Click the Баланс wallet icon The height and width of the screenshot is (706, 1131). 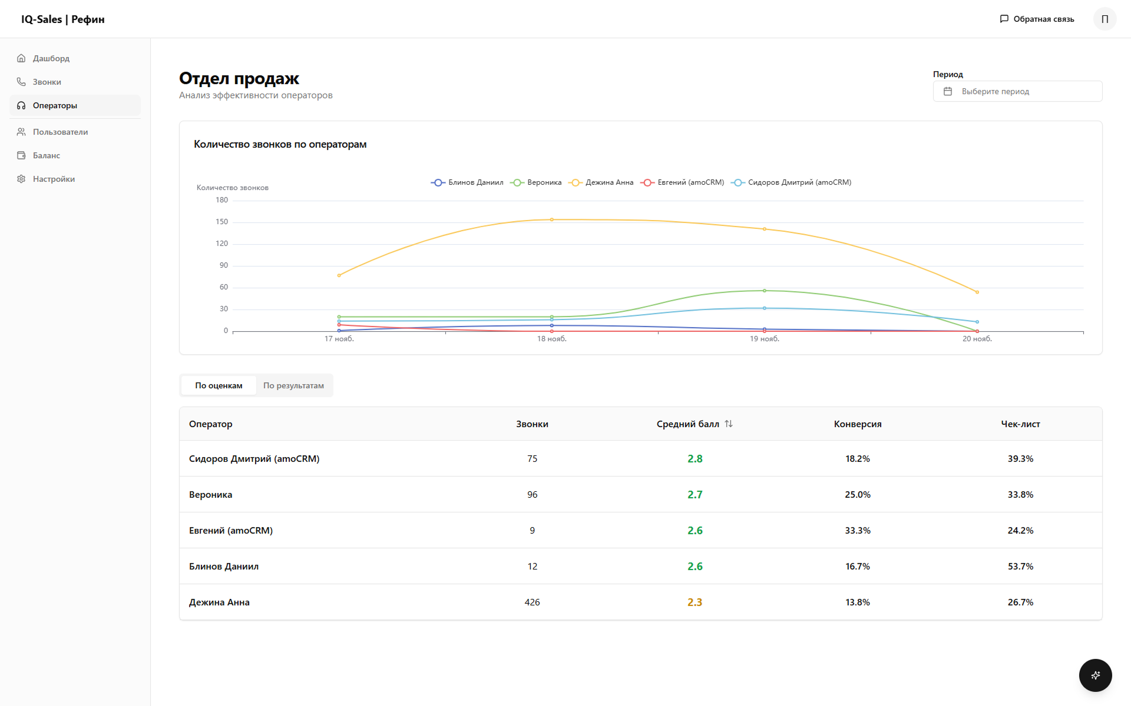pyautogui.click(x=21, y=155)
